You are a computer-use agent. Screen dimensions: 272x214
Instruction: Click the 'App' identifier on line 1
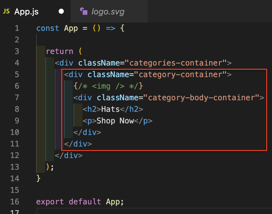pyautogui.click(x=71, y=29)
